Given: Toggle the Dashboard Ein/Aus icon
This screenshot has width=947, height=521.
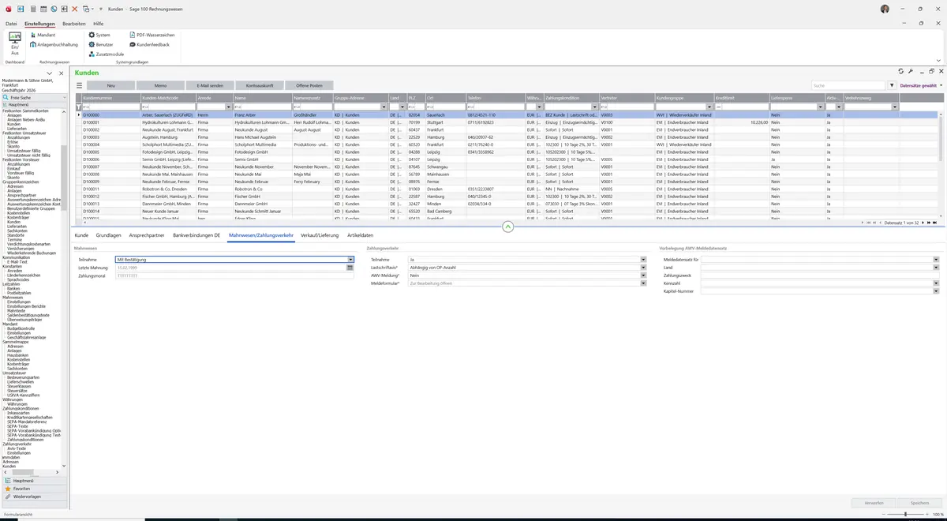Looking at the screenshot, I should 14,43.
